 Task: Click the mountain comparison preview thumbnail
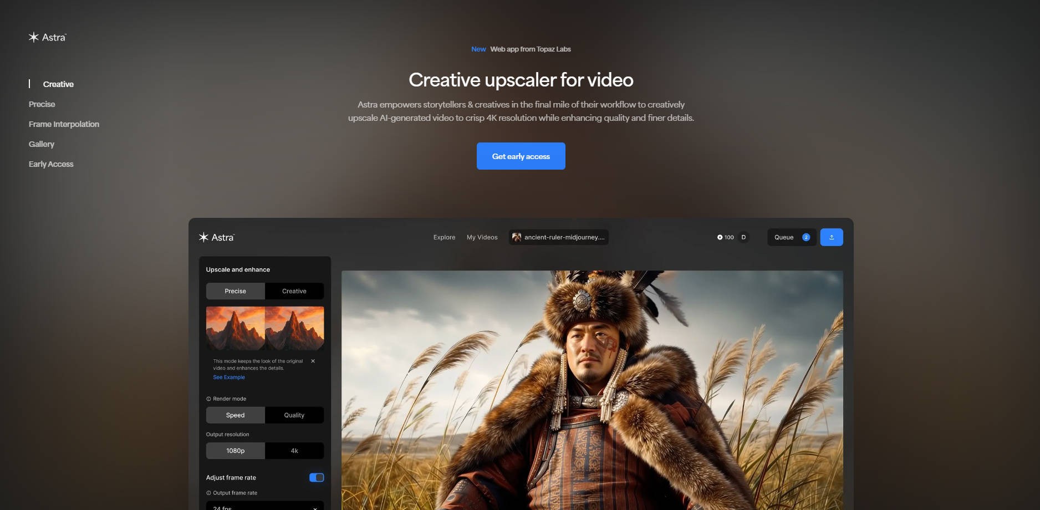(x=264, y=328)
